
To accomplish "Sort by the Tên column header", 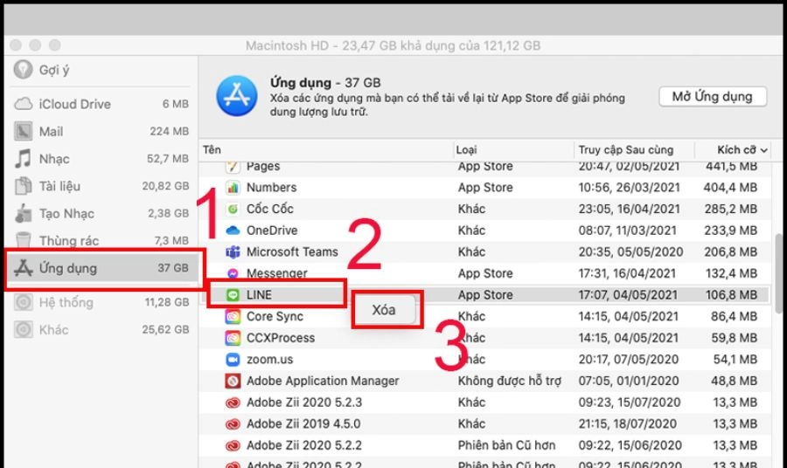I will coord(212,150).
